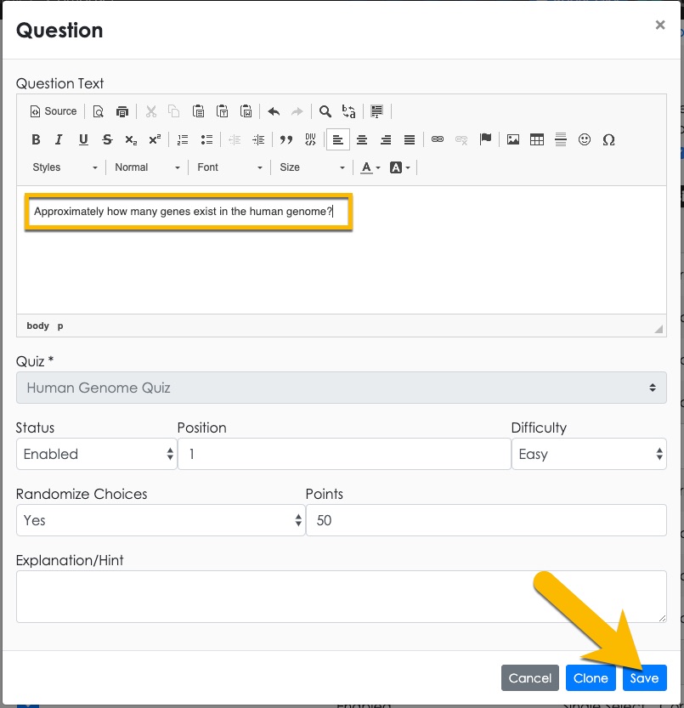
Task: Open the Font dropdown
Action: pos(229,167)
